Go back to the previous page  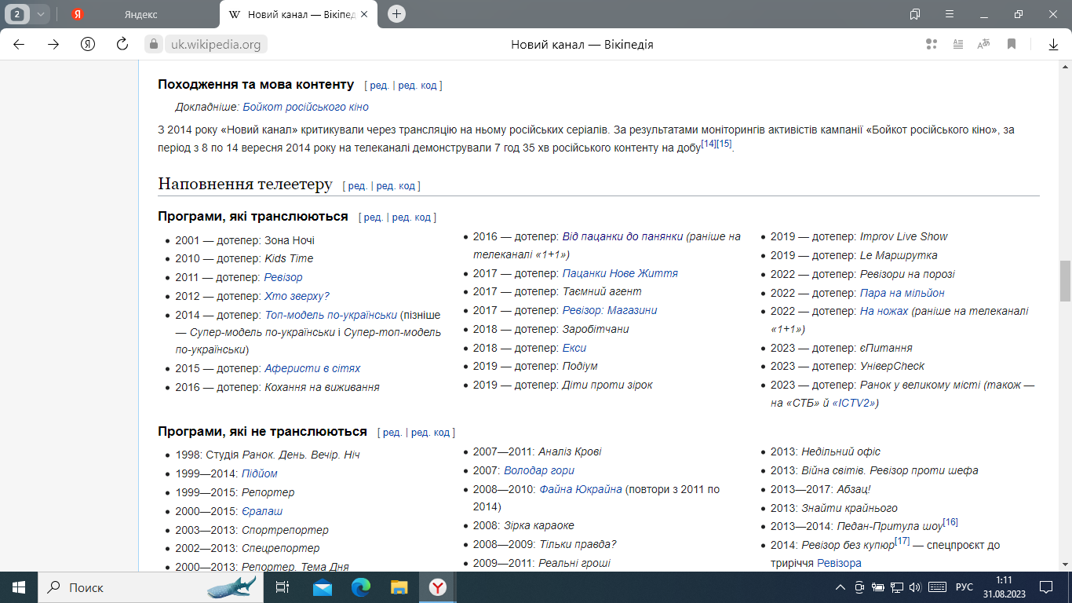pyautogui.click(x=19, y=44)
